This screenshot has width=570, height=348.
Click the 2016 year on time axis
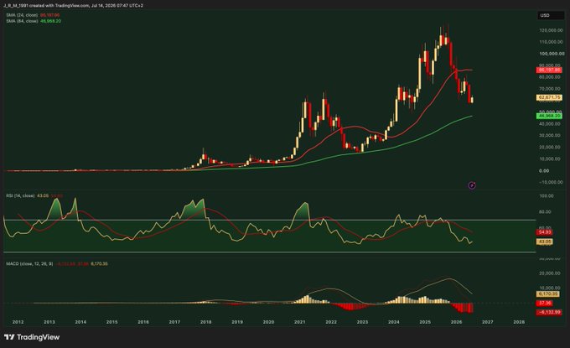click(143, 322)
